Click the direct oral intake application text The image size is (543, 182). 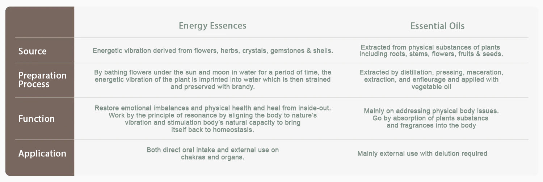(212, 150)
